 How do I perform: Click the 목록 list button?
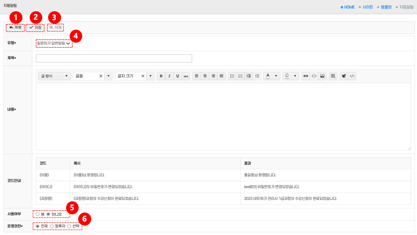[15, 27]
